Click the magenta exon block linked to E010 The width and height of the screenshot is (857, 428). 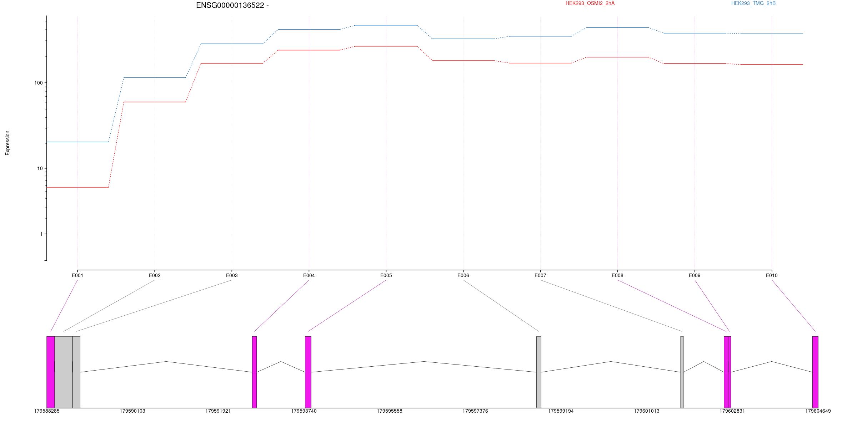click(815, 372)
